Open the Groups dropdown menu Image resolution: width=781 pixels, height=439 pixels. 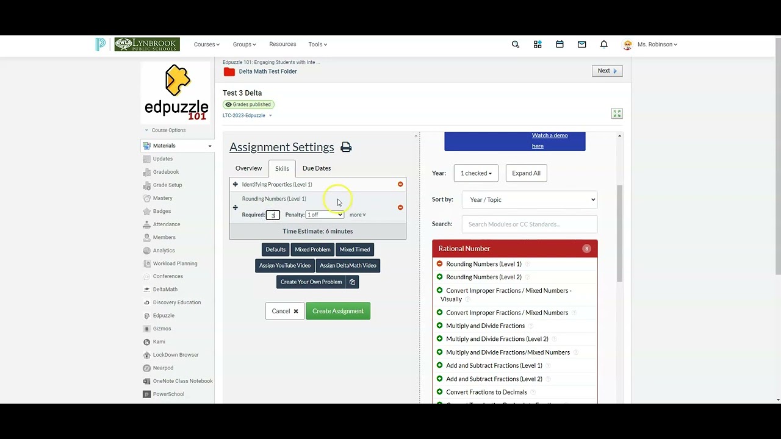pyautogui.click(x=244, y=45)
